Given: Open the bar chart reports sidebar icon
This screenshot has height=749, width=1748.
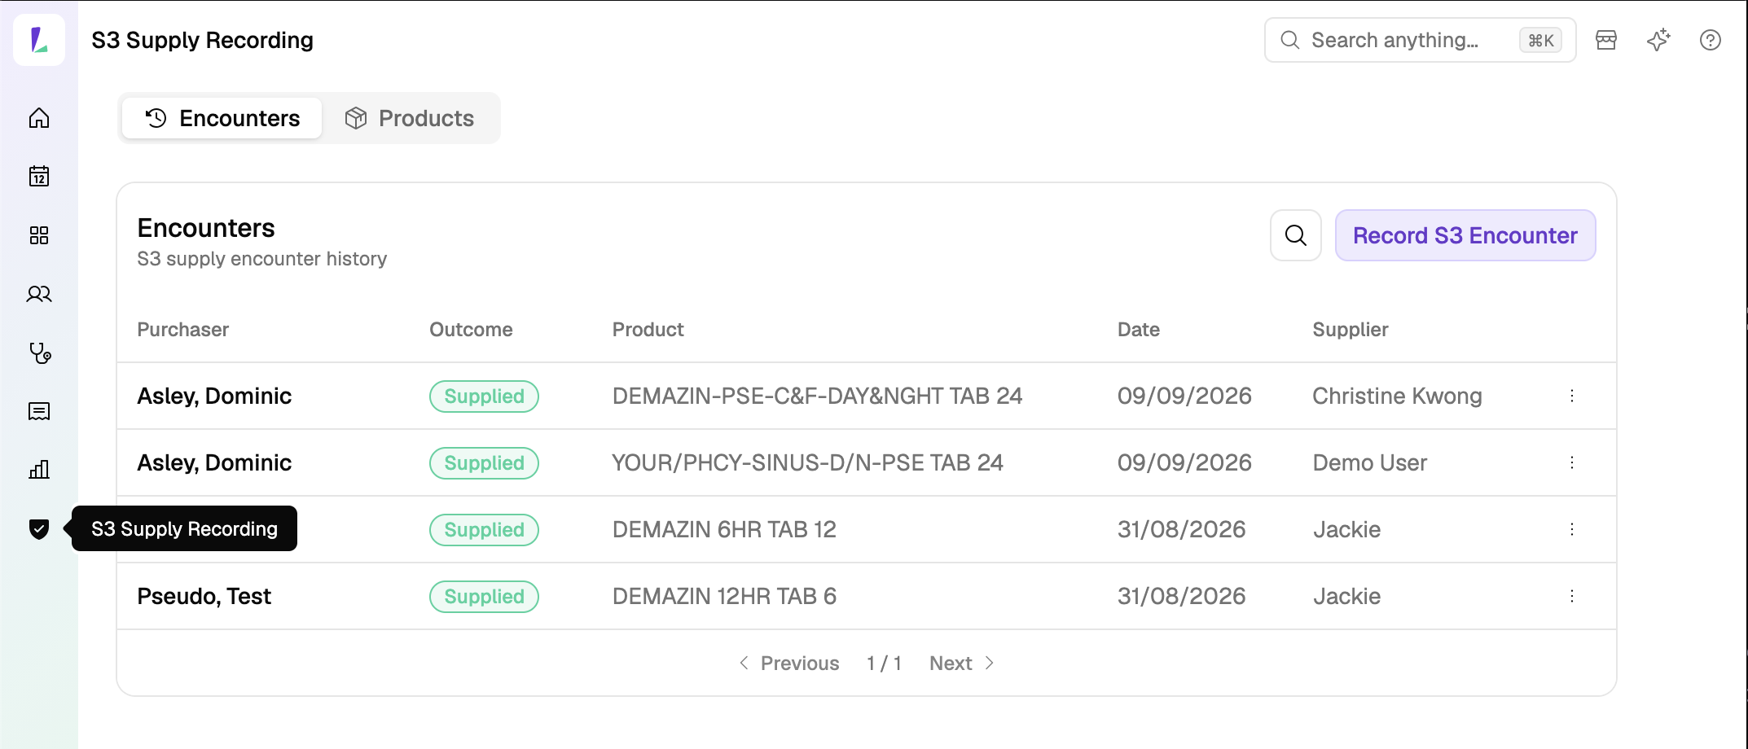Looking at the screenshot, I should pyautogui.click(x=39, y=470).
